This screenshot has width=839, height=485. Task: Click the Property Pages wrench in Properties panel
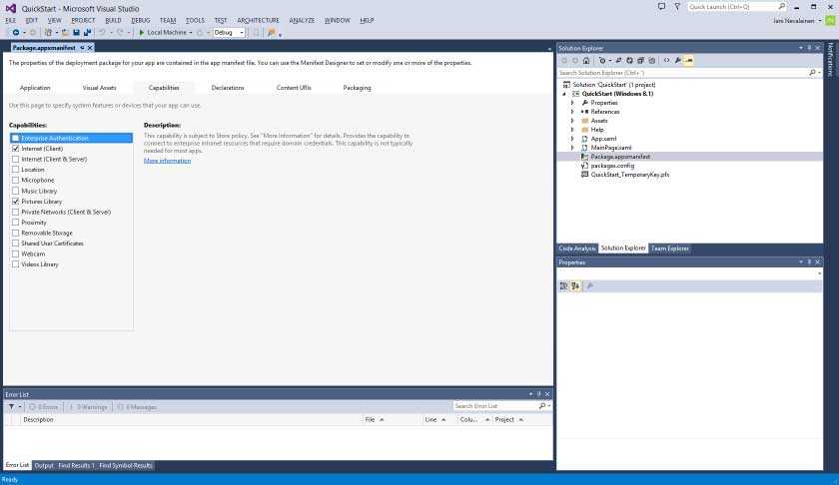[x=589, y=286]
